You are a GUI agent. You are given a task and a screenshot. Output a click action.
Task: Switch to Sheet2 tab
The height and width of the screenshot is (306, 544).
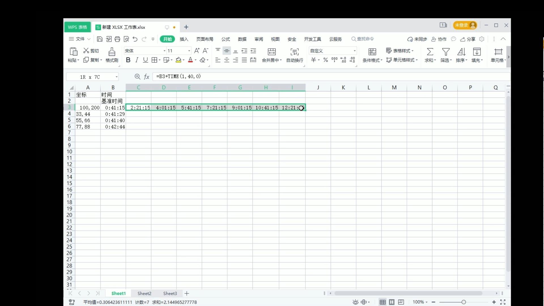click(144, 294)
